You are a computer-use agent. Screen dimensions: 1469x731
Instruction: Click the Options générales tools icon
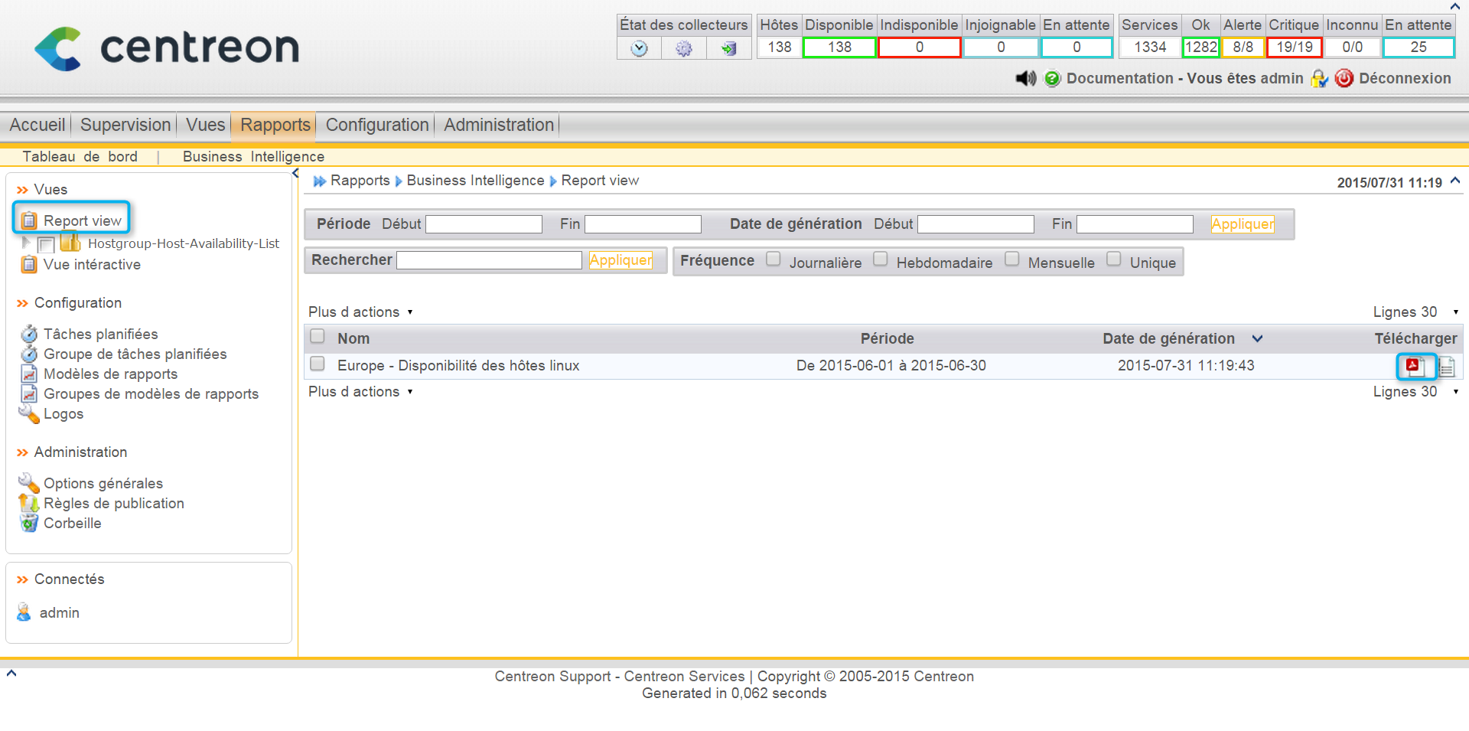(x=29, y=483)
